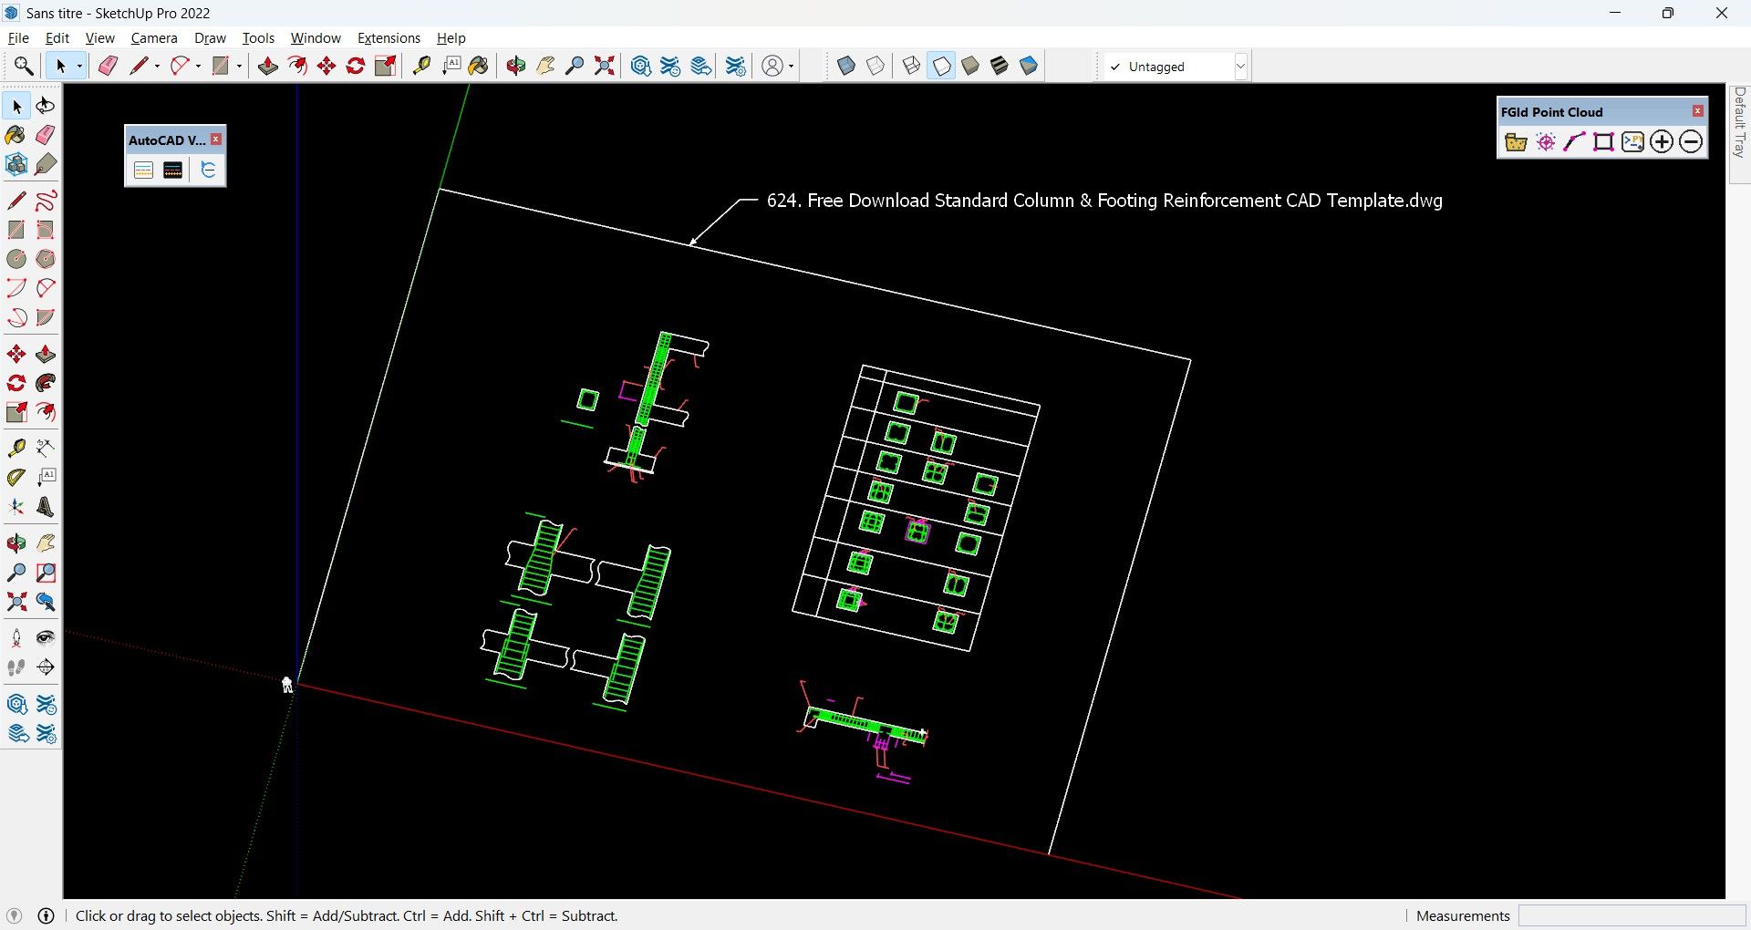The image size is (1751, 930).
Task: Open the Untagged tag dropdown
Action: [1176, 67]
